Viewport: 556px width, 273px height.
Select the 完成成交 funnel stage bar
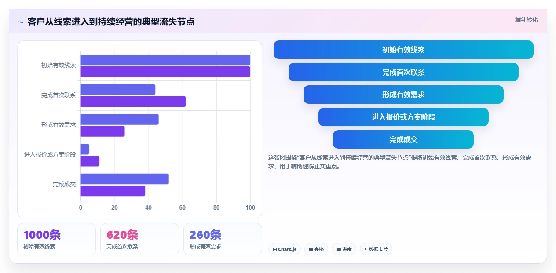click(x=403, y=139)
